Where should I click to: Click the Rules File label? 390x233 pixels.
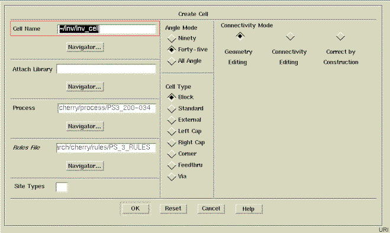[x=27, y=147]
